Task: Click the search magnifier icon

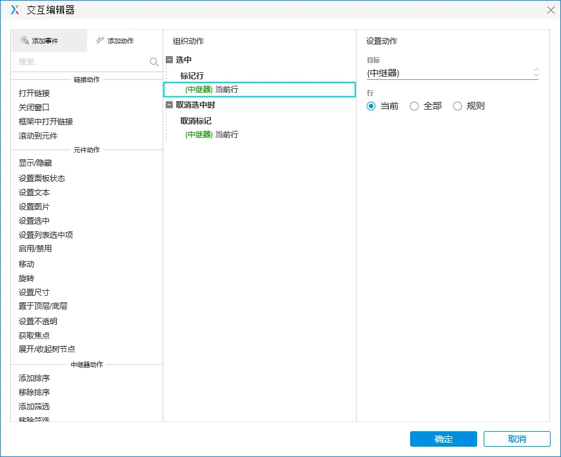Action: [154, 62]
